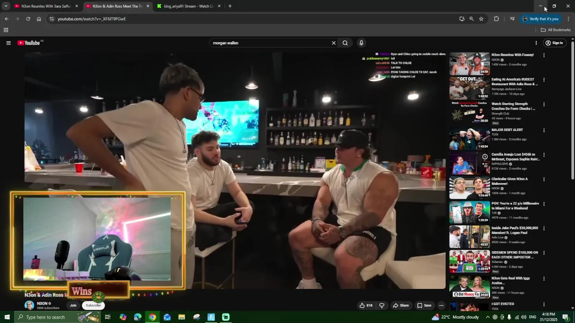Close the 'N3on Reunites With Sara' tab
575x323 pixels.
click(76, 6)
